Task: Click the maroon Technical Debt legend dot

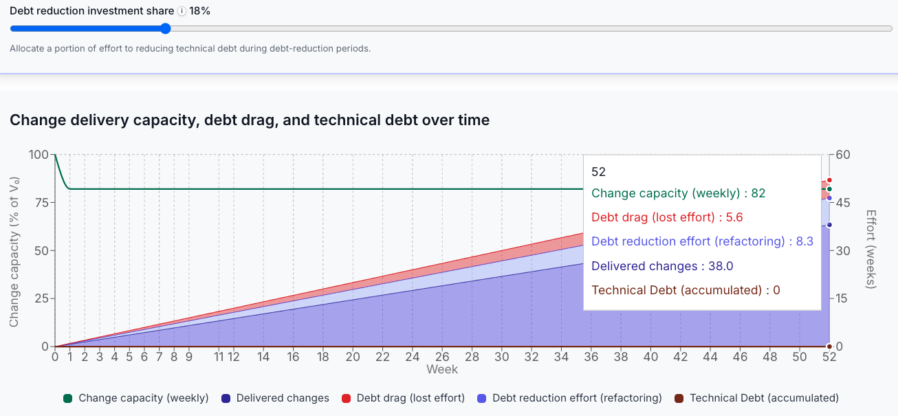Action: point(678,397)
